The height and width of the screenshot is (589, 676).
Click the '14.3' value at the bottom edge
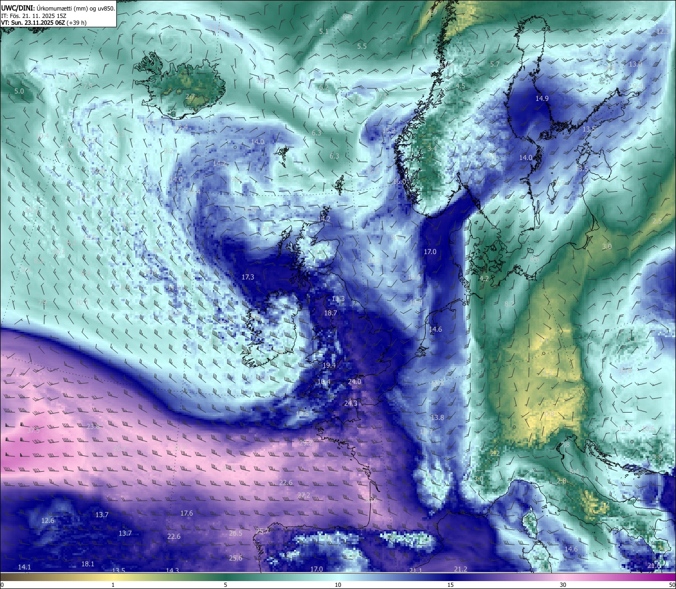click(x=173, y=571)
